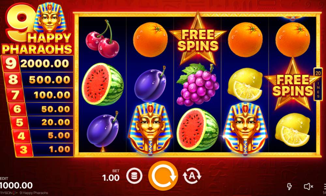The width and height of the screenshot is (326, 196).
Task: Select the Free Spins star on reel three
Action: 198,39
